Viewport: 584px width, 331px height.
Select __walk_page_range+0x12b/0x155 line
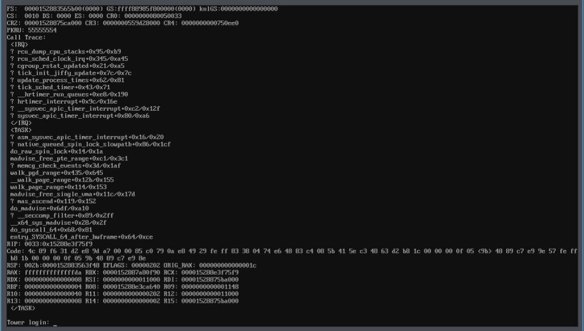[62, 180]
